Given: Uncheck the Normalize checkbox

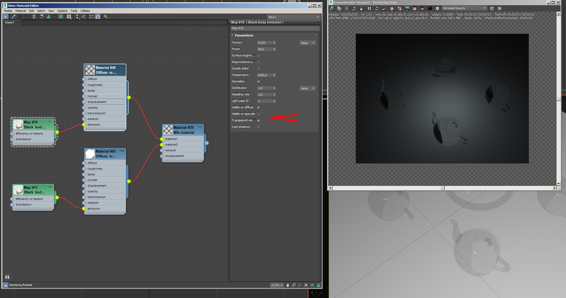Looking at the screenshot, I should [x=259, y=82].
